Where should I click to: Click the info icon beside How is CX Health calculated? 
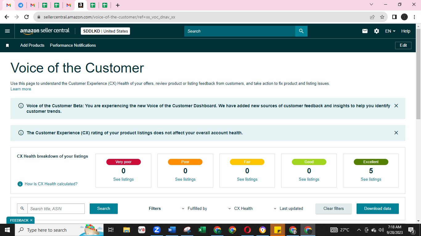click(x=20, y=184)
